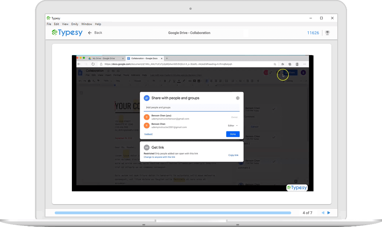Close the 'My Drive - Google Drive' tab
Image resolution: width=382 pixels, height=227 pixels.
coord(123,58)
